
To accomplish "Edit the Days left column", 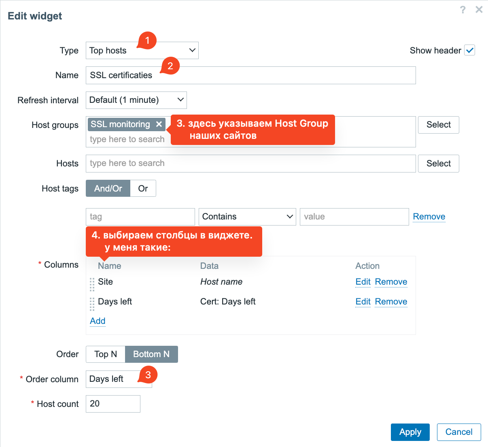I will (x=363, y=302).
